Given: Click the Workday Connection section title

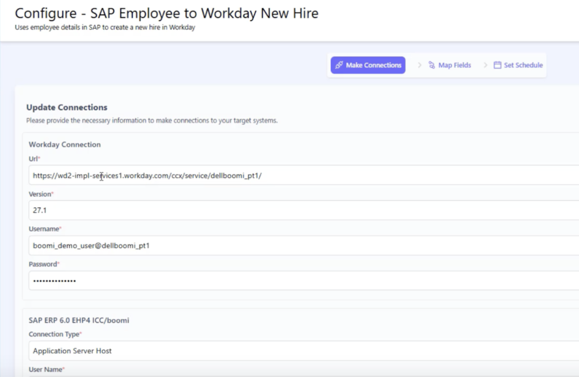Looking at the screenshot, I should (x=65, y=145).
